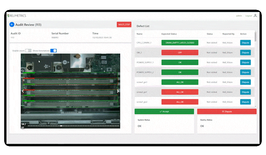Image resolution: width=266 pixels, height=155 pixels.
Task: Dispute the POWER_SUPPLY_1 entry
Action: point(245,63)
